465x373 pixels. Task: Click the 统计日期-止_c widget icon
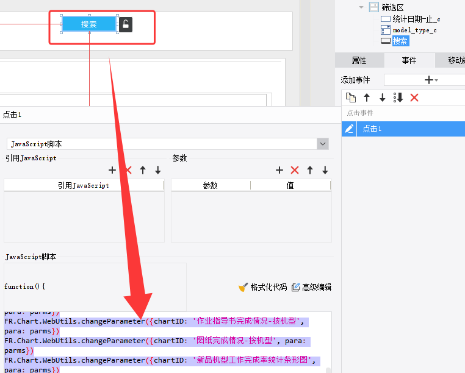pos(386,20)
